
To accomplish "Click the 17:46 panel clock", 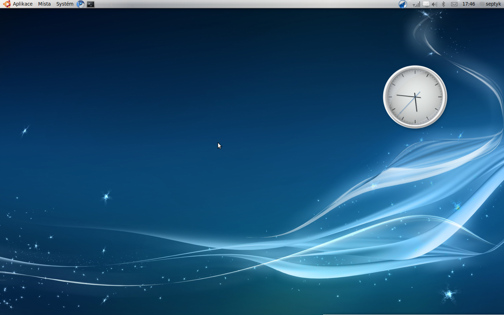I will pos(469,4).
